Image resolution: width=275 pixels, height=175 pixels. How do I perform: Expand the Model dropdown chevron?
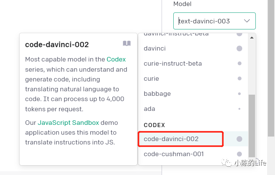point(247,21)
